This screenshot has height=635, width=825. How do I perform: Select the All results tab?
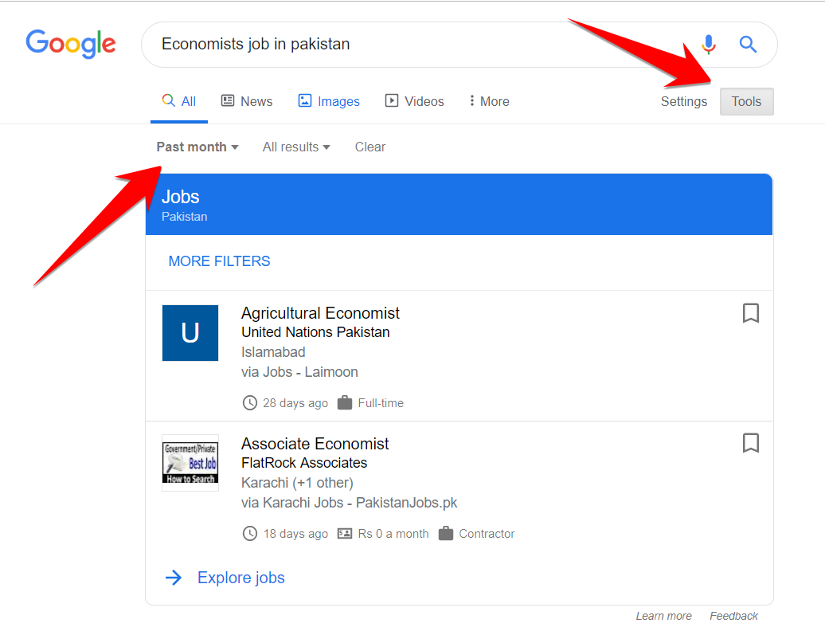tap(179, 102)
